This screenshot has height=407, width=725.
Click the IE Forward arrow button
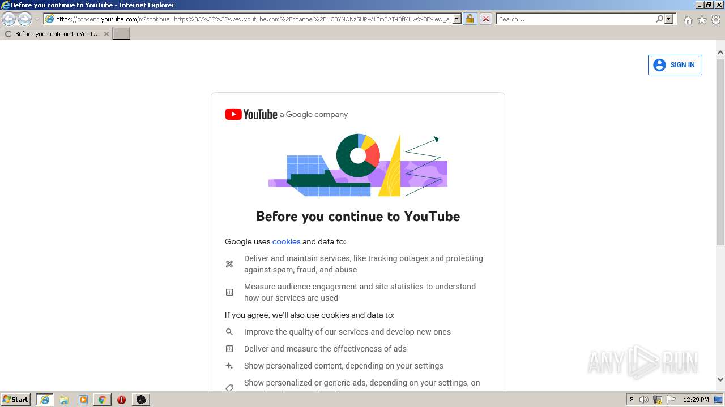click(x=24, y=19)
